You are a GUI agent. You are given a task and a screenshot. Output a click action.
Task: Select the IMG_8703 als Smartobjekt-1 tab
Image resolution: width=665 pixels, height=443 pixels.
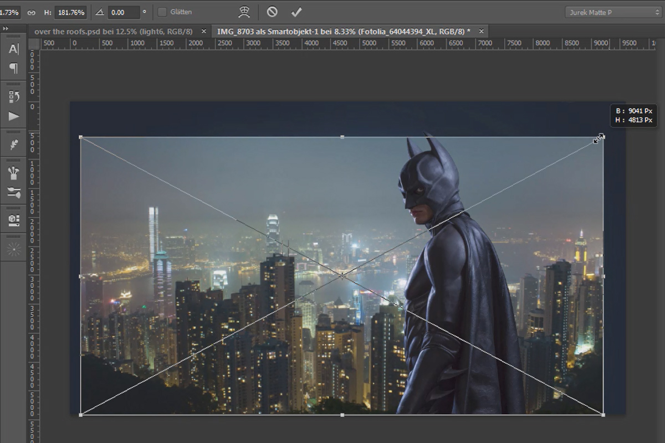tap(344, 32)
